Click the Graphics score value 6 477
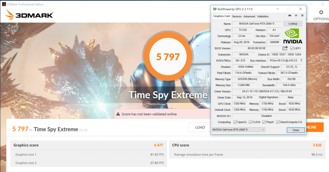The width and height of the screenshot is (329, 172). click(158, 145)
